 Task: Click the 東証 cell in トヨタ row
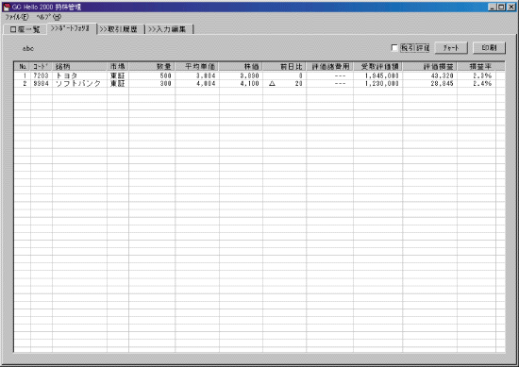[x=118, y=75]
